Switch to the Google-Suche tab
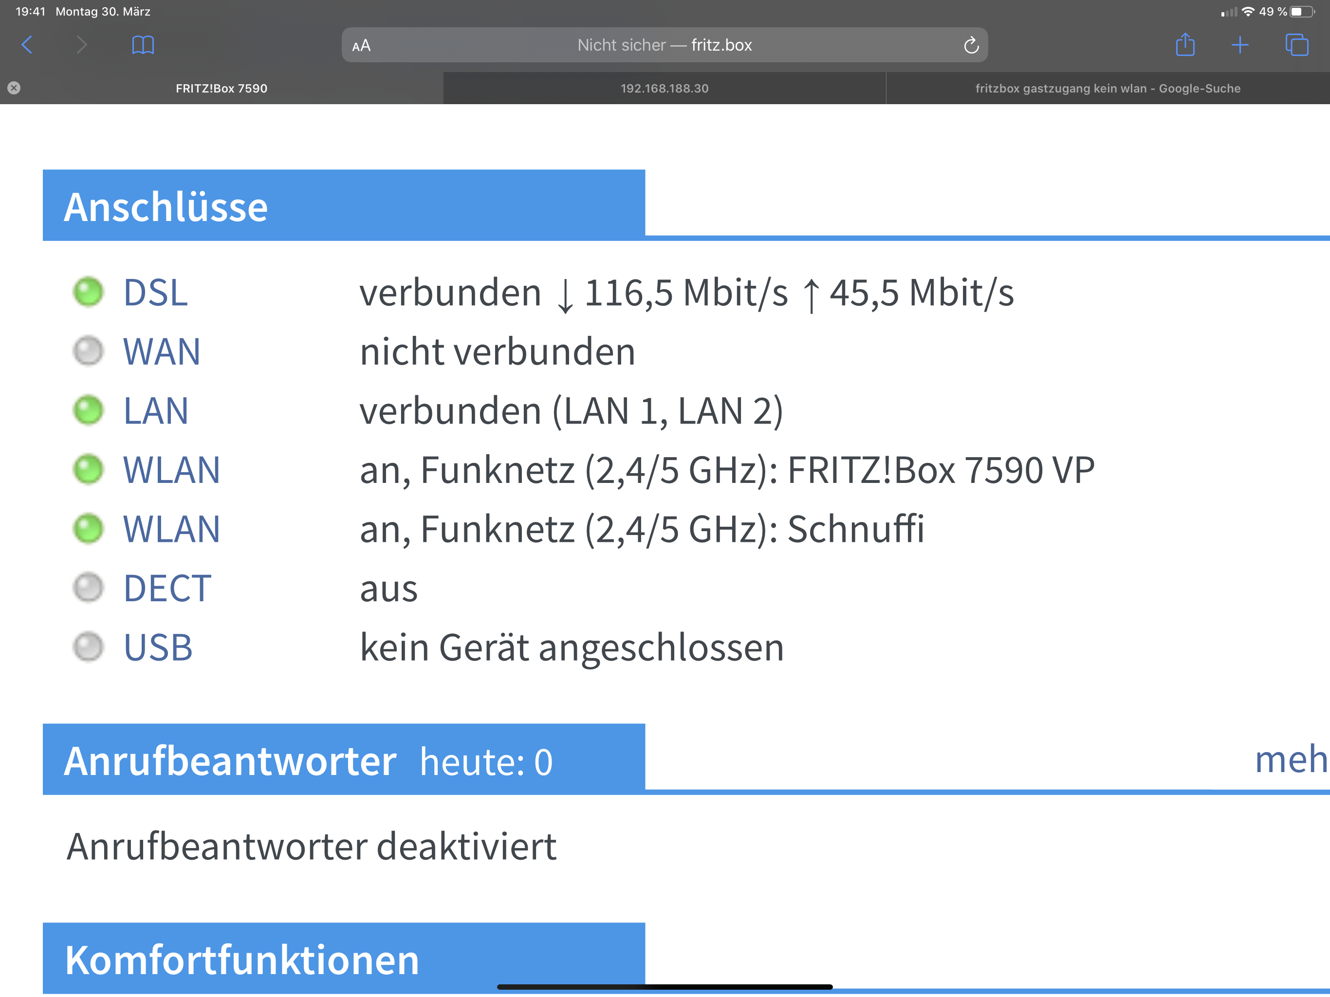 [x=1107, y=89]
